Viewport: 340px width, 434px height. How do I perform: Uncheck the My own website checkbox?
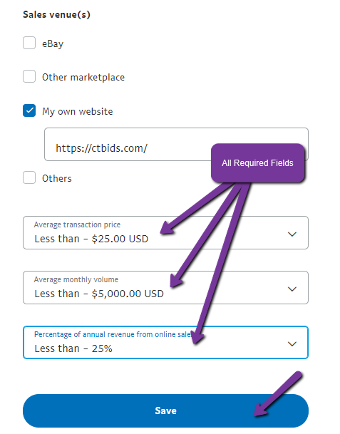[x=29, y=110]
